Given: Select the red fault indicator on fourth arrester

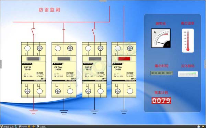Looking at the screenshot, I should (124, 59).
